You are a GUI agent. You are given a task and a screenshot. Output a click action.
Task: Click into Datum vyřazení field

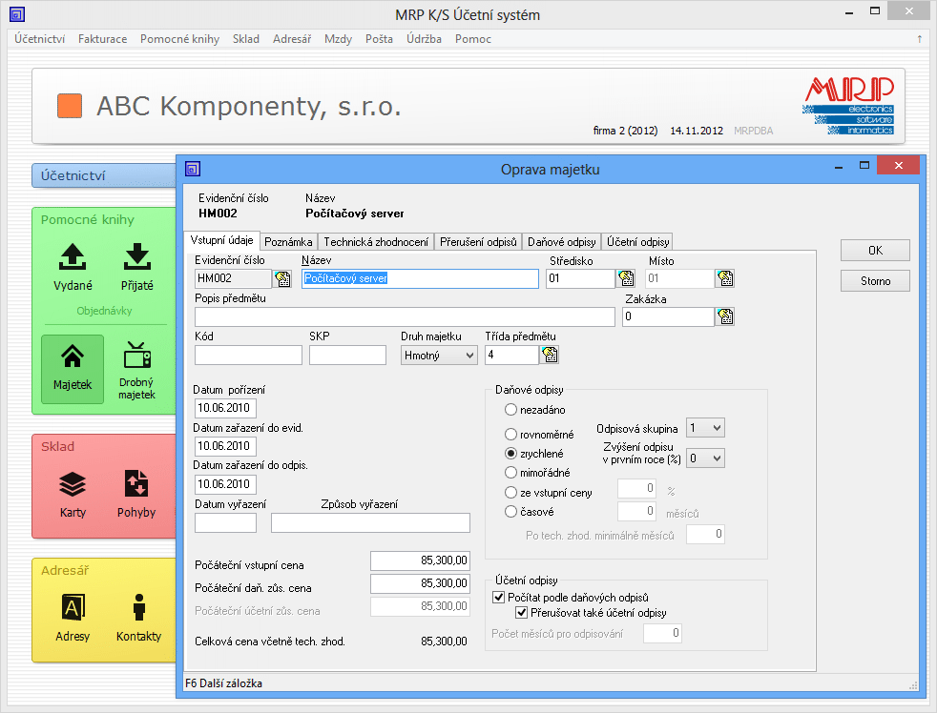225,522
